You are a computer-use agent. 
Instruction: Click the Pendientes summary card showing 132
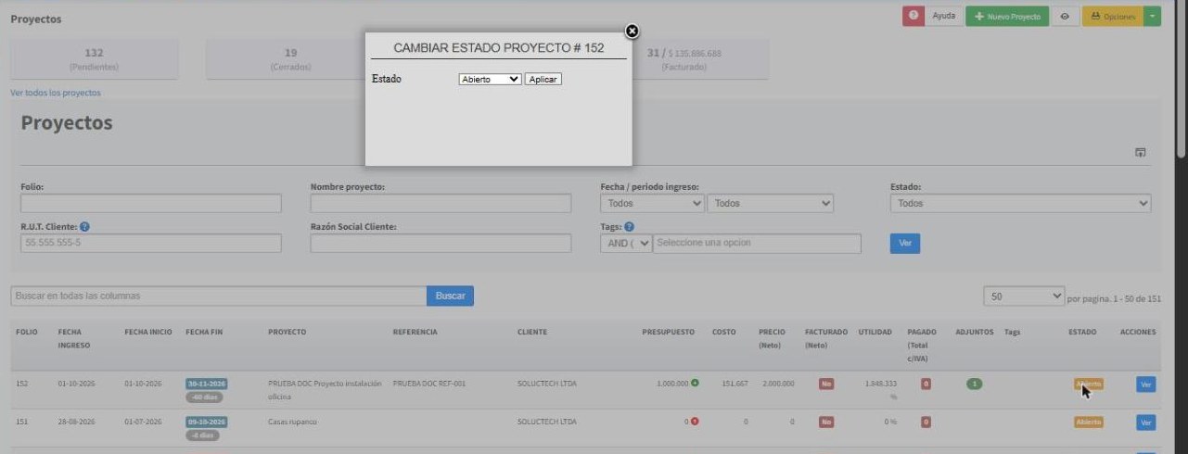click(x=94, y=59)
